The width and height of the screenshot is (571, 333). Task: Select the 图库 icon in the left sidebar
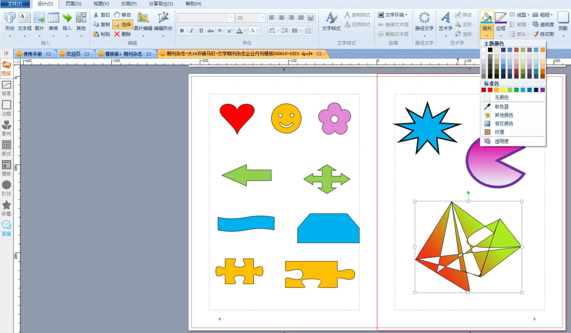click(x=6, y=68)
